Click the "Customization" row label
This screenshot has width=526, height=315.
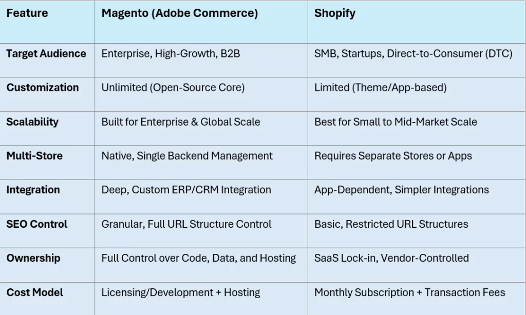[43, 88]
